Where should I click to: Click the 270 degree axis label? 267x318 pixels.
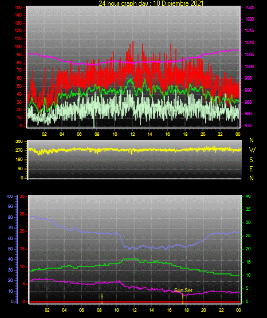tap(19, 151)
